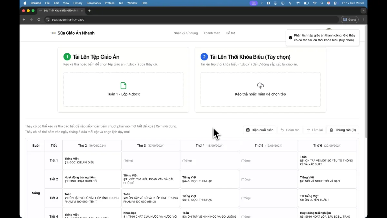The image size is (387, 218).
Task: Click the Guest profile button
Action: pyautogui.click(x=350, y=19)
